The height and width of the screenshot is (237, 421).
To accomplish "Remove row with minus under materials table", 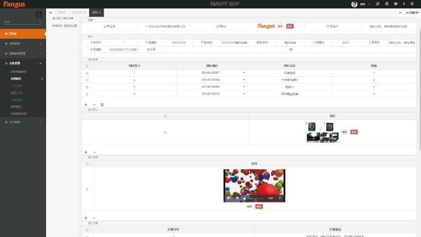I will point(94,105).
